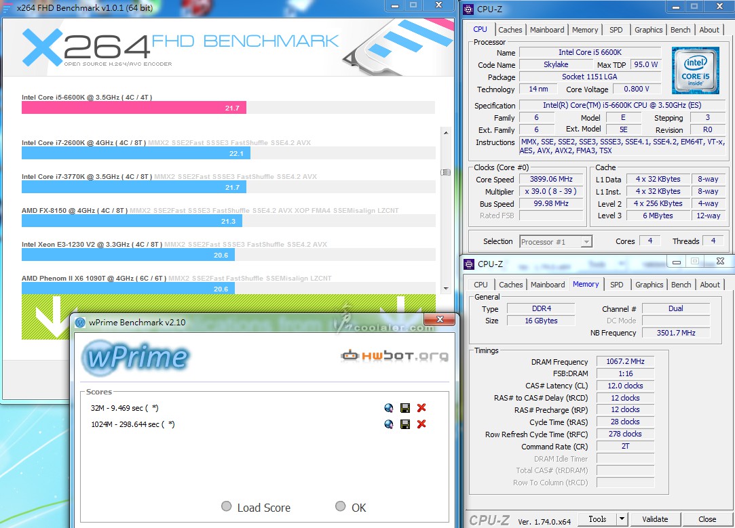
Task: Click the wPrime logo
Action: pyautogui.click(x=135, y=357)
